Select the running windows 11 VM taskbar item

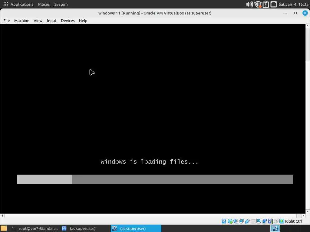tap(136, 228)
